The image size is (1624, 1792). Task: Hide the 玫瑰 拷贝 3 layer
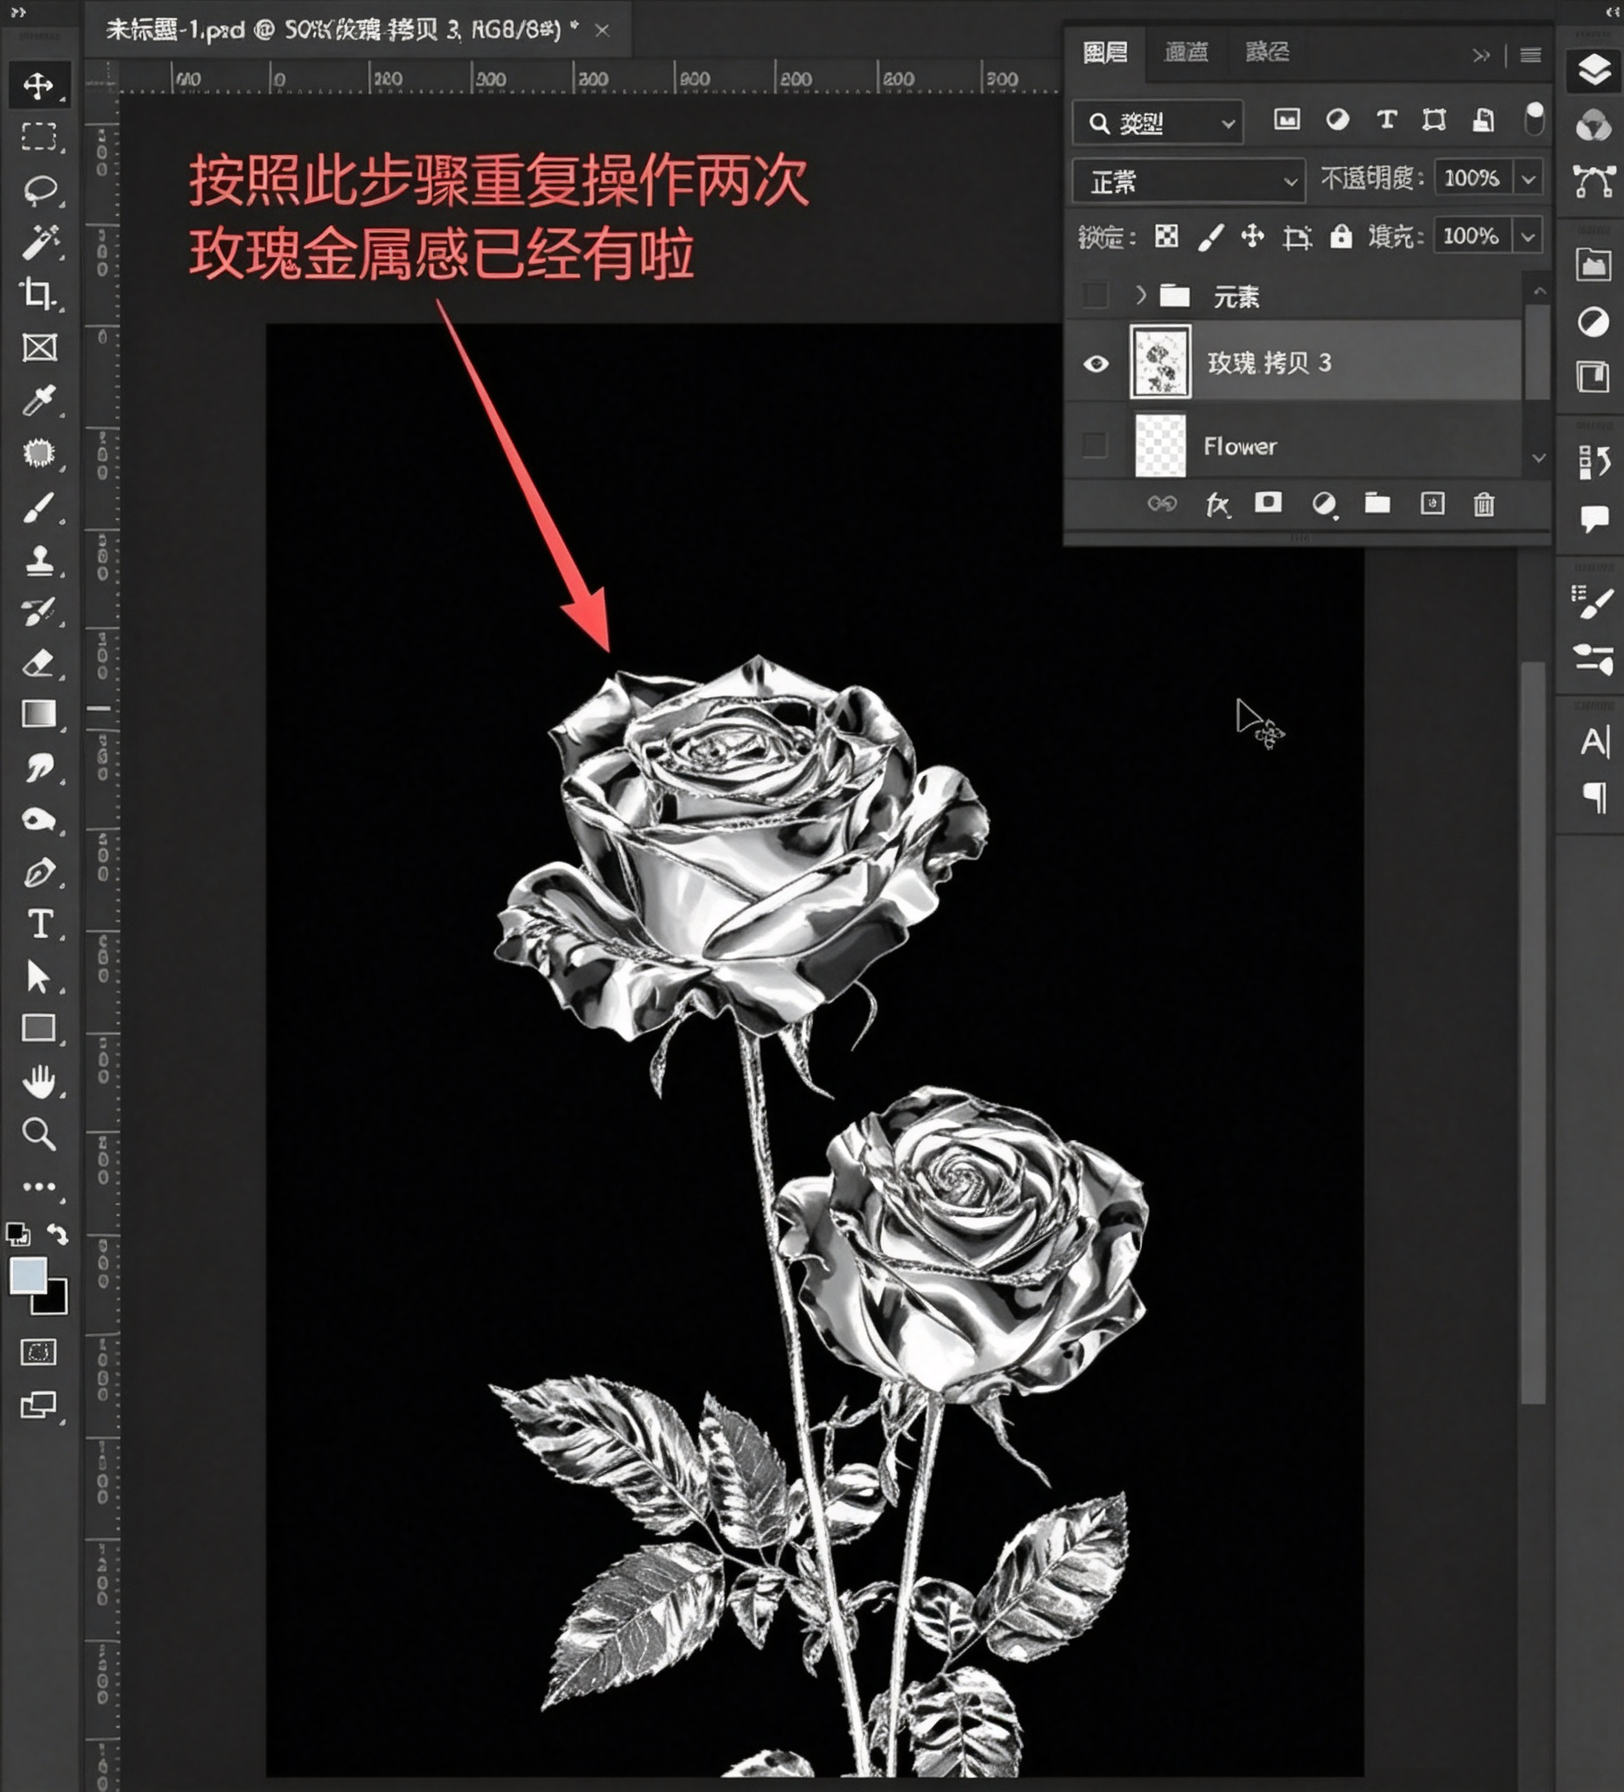point(1095,363)
